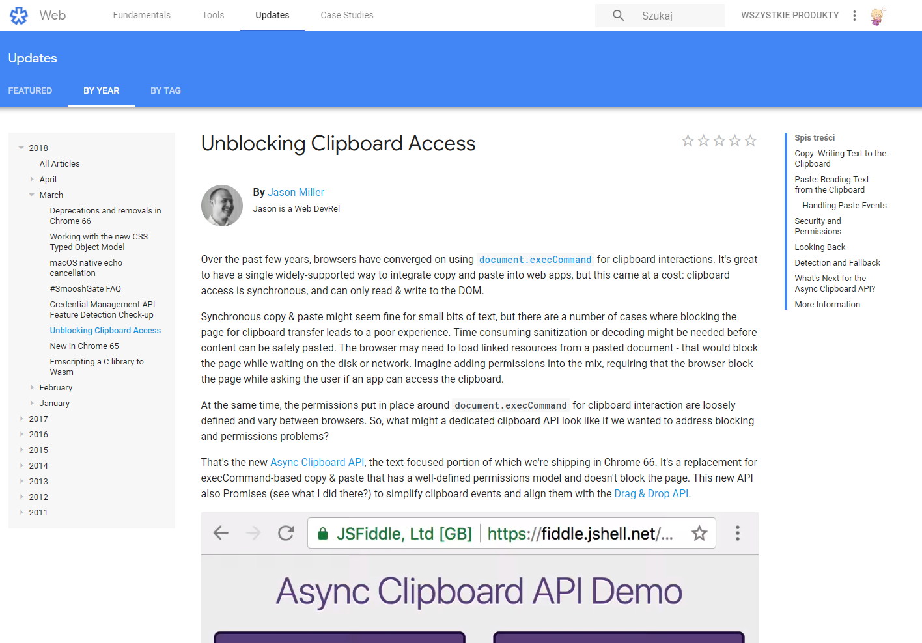Click the bookmark star in demo address bar
This screenshot has height=643, width=922.
click(x=699, y=534)
